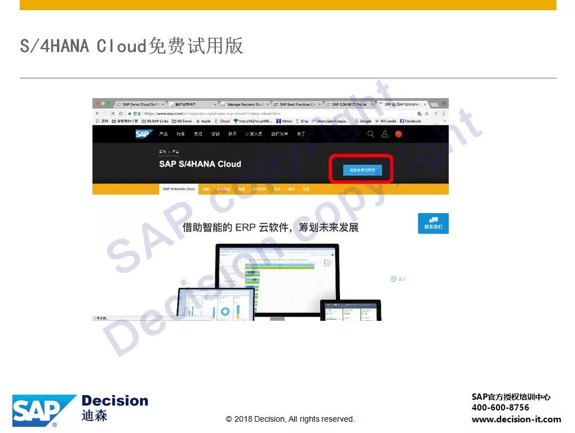Select the SAP S/4HANA Cloud sub-tab
This screenshot has height=433, width=575.
pos(179,189)
